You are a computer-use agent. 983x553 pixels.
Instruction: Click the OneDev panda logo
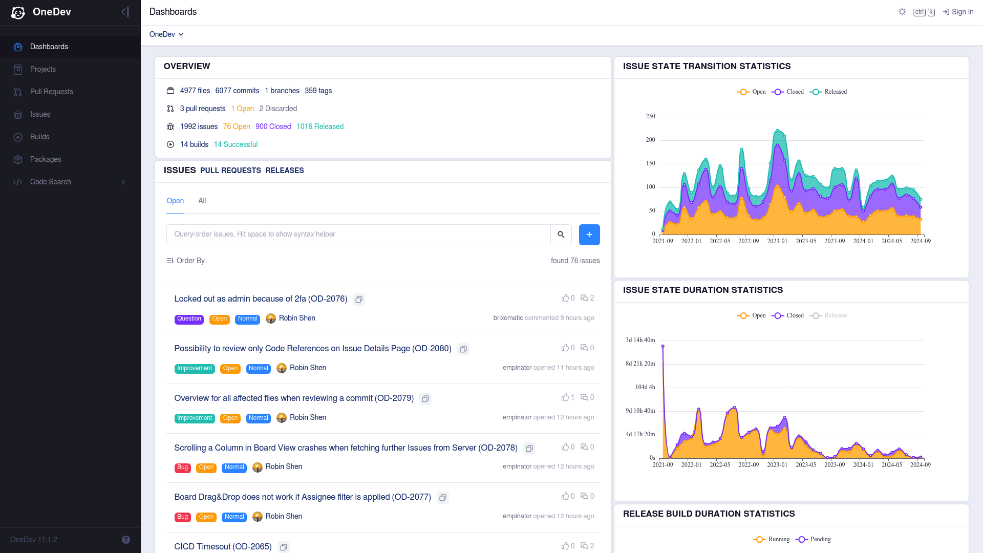click(18, 12)
